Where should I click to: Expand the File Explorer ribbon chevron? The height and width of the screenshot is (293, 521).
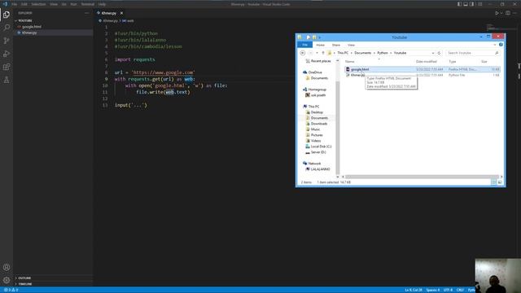pos(495,45)
